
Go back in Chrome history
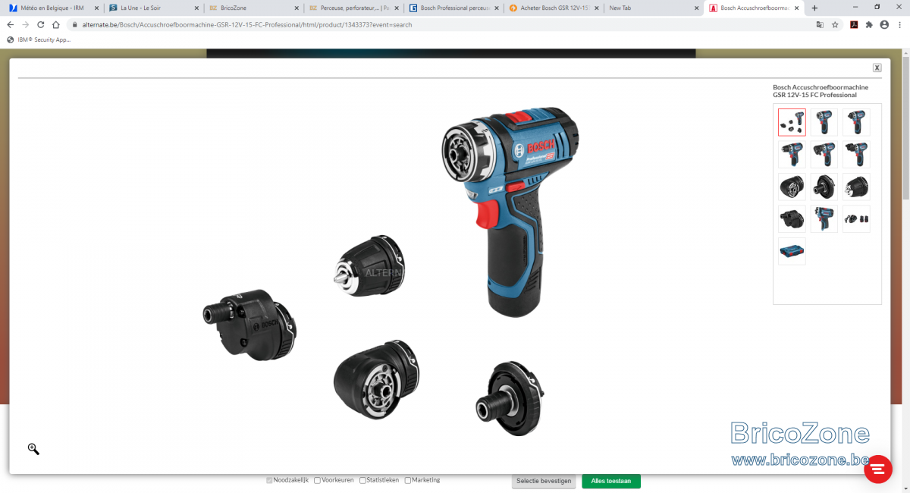tap(10, 24)
